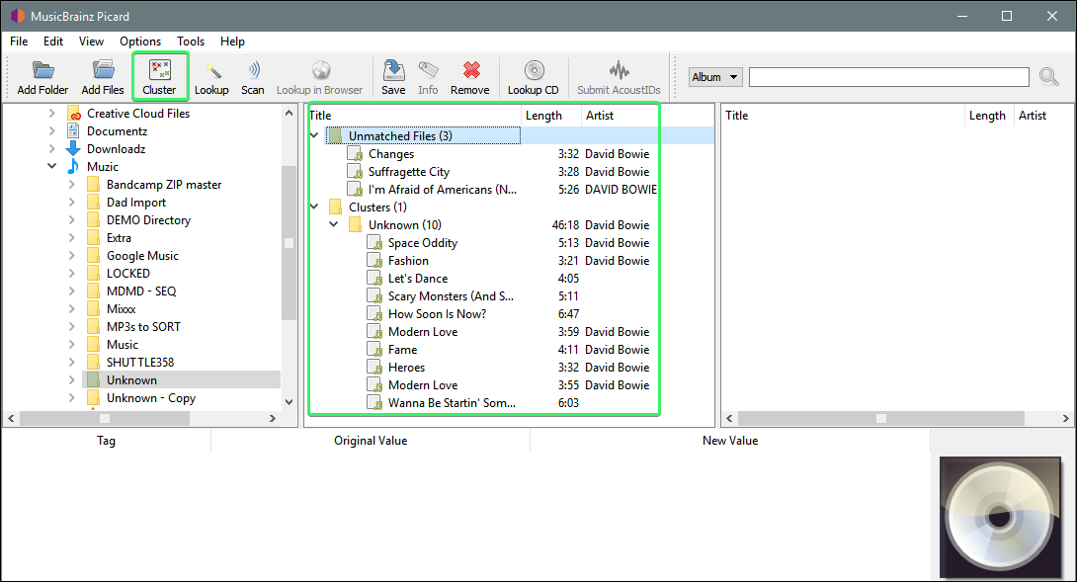This screenshot has width=1077, height=582.
Task: Click the Remove red X icon
Action: click(x=471, y=70)
